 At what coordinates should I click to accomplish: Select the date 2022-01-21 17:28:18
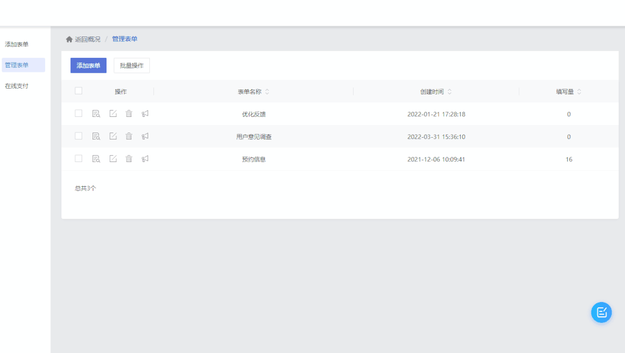point(436,114)
